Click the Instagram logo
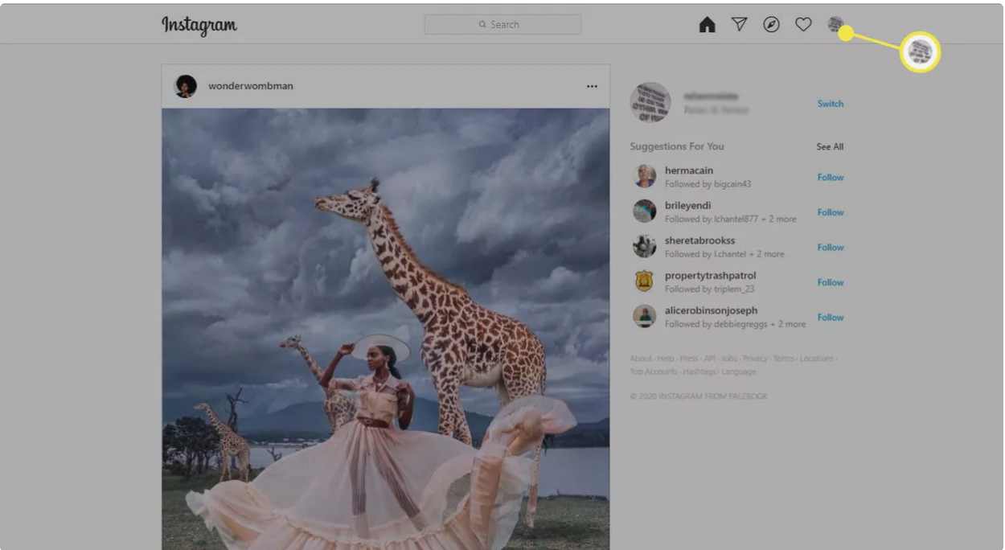The image size is (1005, 550). click(x=199, y=25)
